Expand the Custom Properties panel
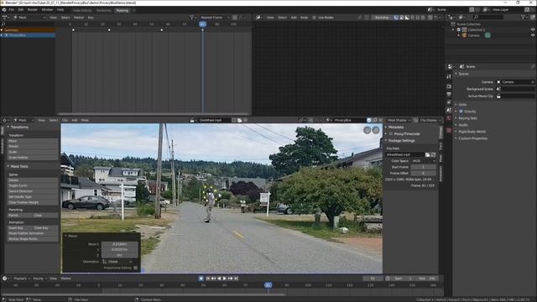The width and height of the screenshot is (537, 302). [x=472, y=138]
